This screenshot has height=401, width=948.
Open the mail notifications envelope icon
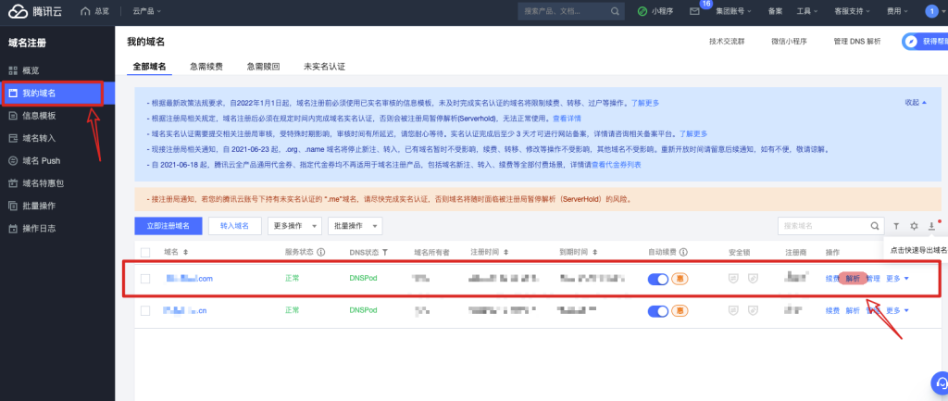pyautogui.click(x=694, y=11)
